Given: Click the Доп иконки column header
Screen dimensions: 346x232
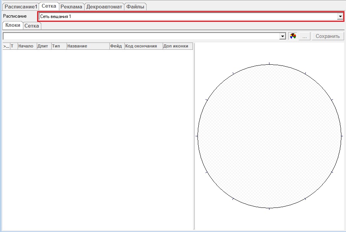Looking at the screenshot, I should tap(178, 46).
